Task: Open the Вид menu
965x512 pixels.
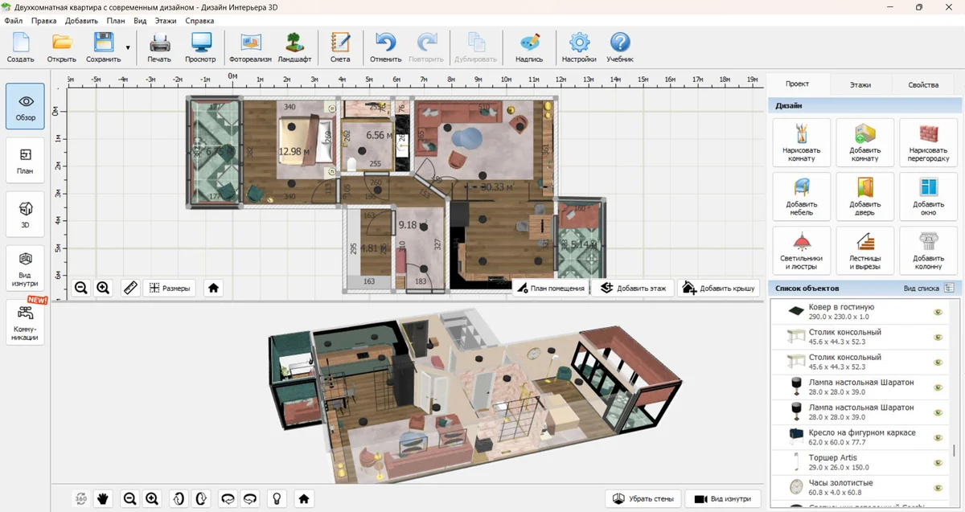Action: pyautogui.click(x=140, y=20)
